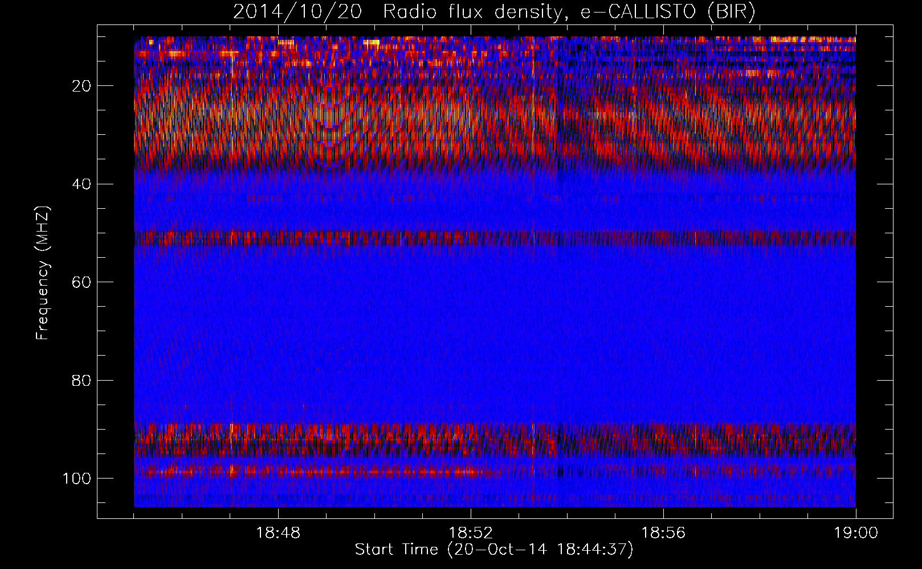The height and width of the screenshot is (569, 922).
Task: Click the 'Start Time (20-Oct-14 18:44:37)' x-axis label
Action: (494, 550)
